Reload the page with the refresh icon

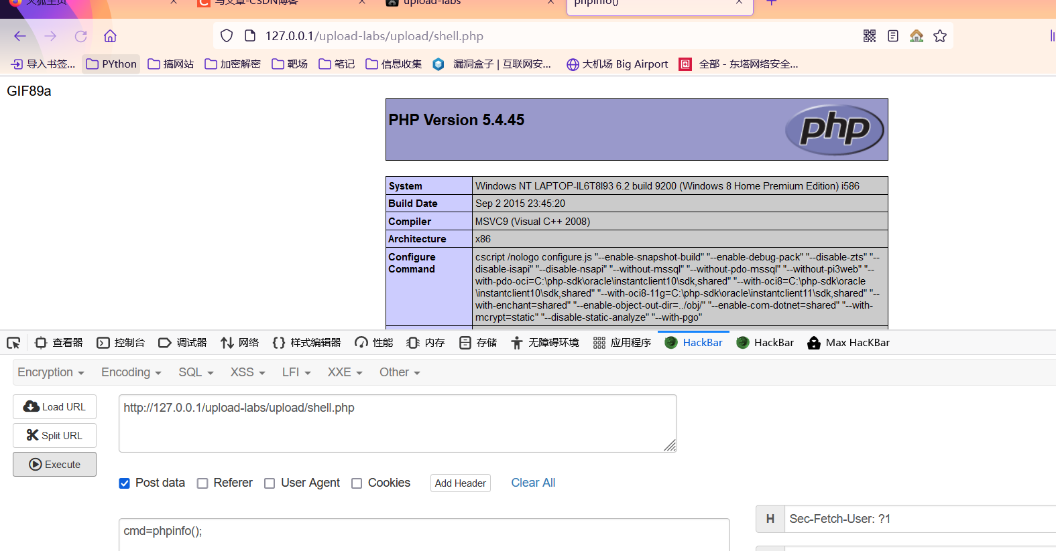(81, 36)
